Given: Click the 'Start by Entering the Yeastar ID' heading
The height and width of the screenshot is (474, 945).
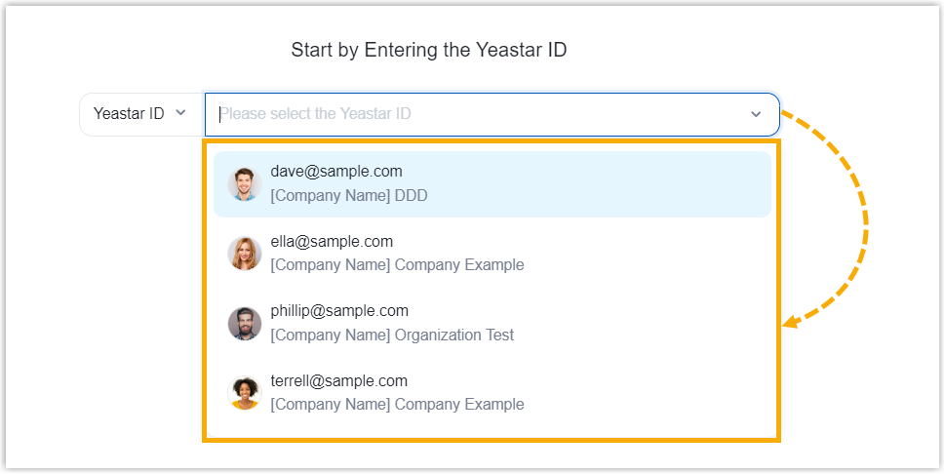Looking at the screenshot, I should [429, 50].
